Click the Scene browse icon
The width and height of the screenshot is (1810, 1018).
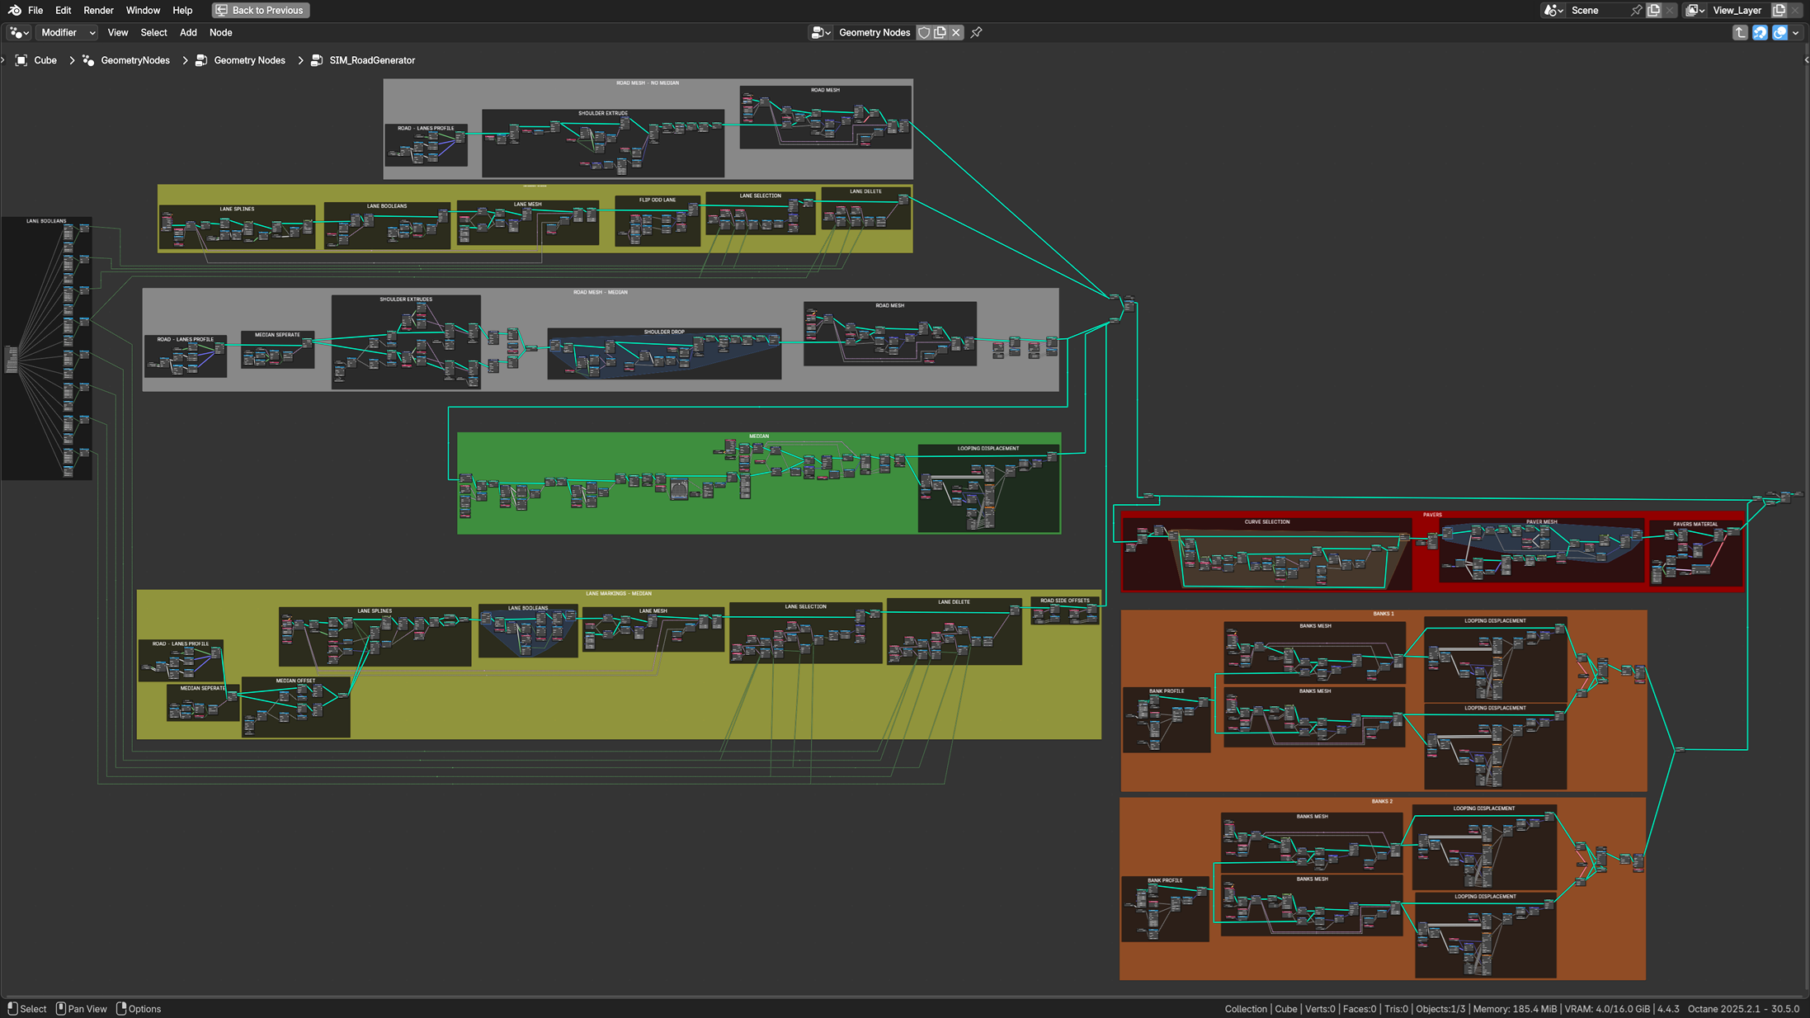(x=1553, y=11)
